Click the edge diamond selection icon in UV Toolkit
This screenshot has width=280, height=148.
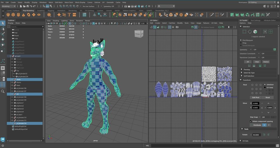click(250, 32)
